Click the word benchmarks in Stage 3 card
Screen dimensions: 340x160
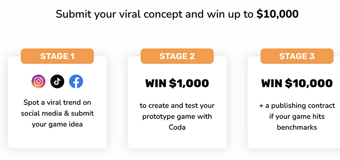297,127
